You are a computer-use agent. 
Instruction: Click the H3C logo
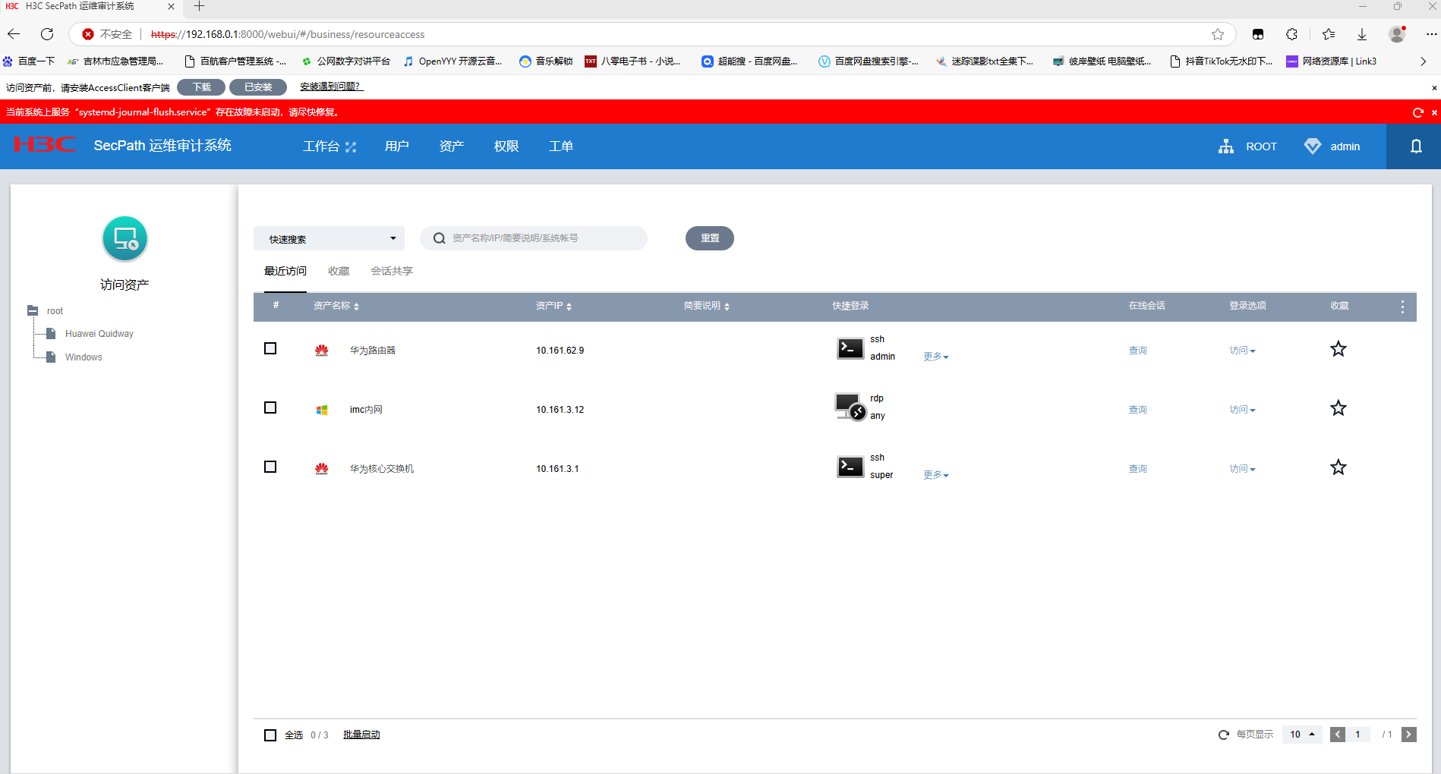tap(45, 144)
